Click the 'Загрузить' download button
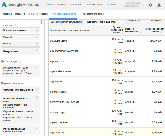Viewport: 165px width, 136px height. [x=154, y=21]
